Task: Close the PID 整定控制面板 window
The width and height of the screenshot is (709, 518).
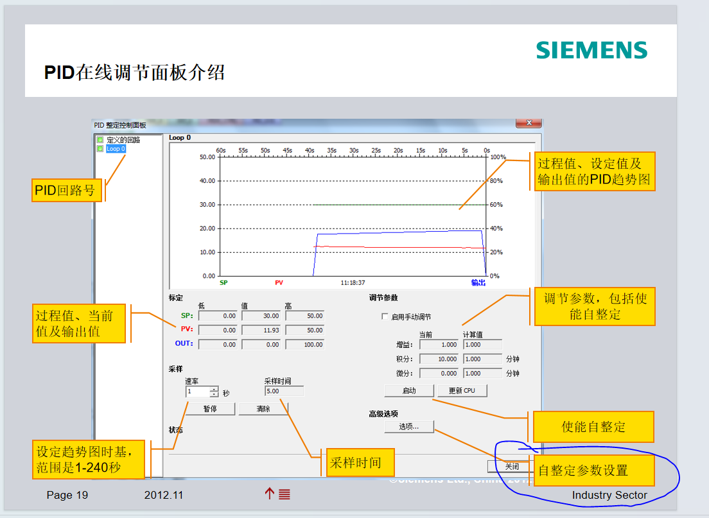Action: (x=529, y=123)
